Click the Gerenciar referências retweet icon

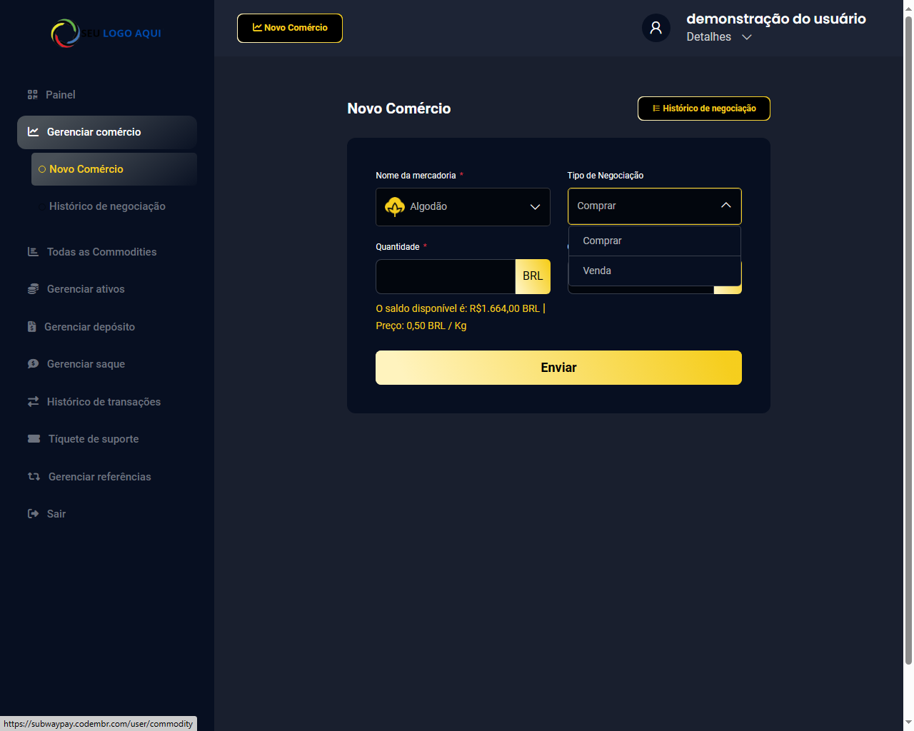point(34,477)
